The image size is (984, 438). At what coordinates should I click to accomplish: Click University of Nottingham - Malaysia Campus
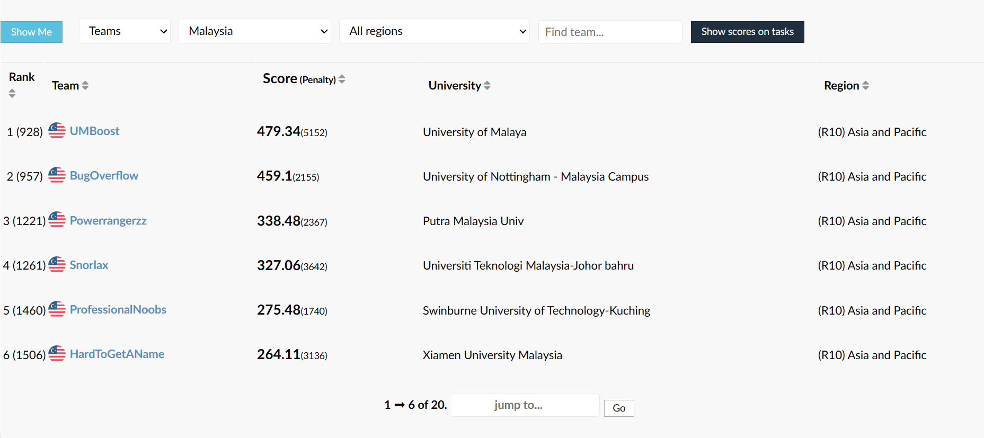[536, 176]
